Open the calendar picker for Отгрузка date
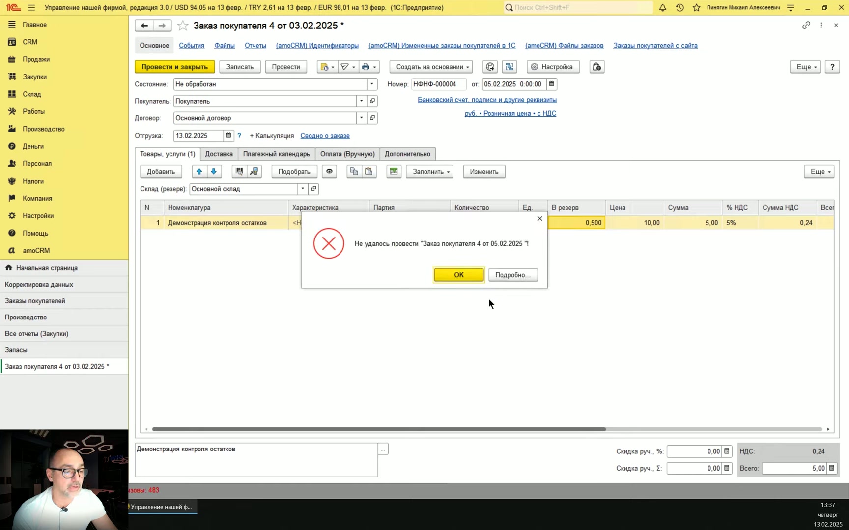The width and height of the screenshot is (849, 530). pos(228,136)
